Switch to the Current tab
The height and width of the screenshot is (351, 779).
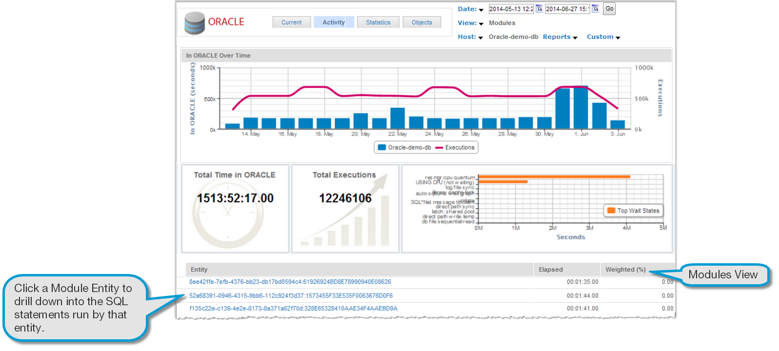click(292, 22)
